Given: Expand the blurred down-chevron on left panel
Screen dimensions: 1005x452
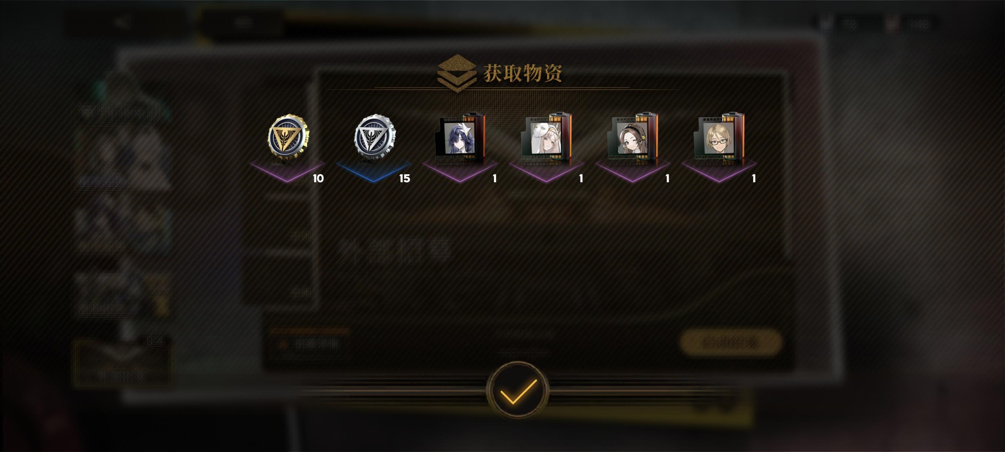Looking at the screenshot, I should (x=122, y=353).
